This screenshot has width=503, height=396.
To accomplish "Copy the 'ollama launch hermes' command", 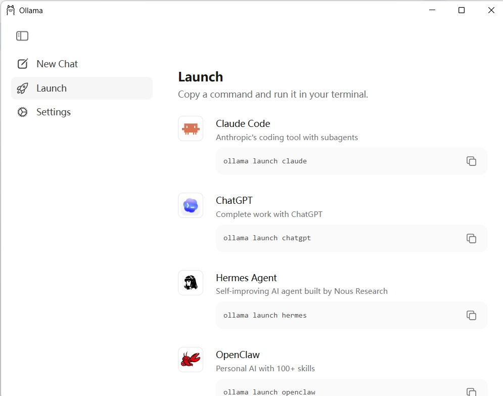I will point(471,316).
